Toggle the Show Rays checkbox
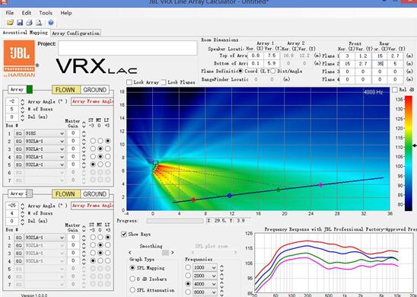Viewport: 417px width, 297px height. (x=124, y=235)
